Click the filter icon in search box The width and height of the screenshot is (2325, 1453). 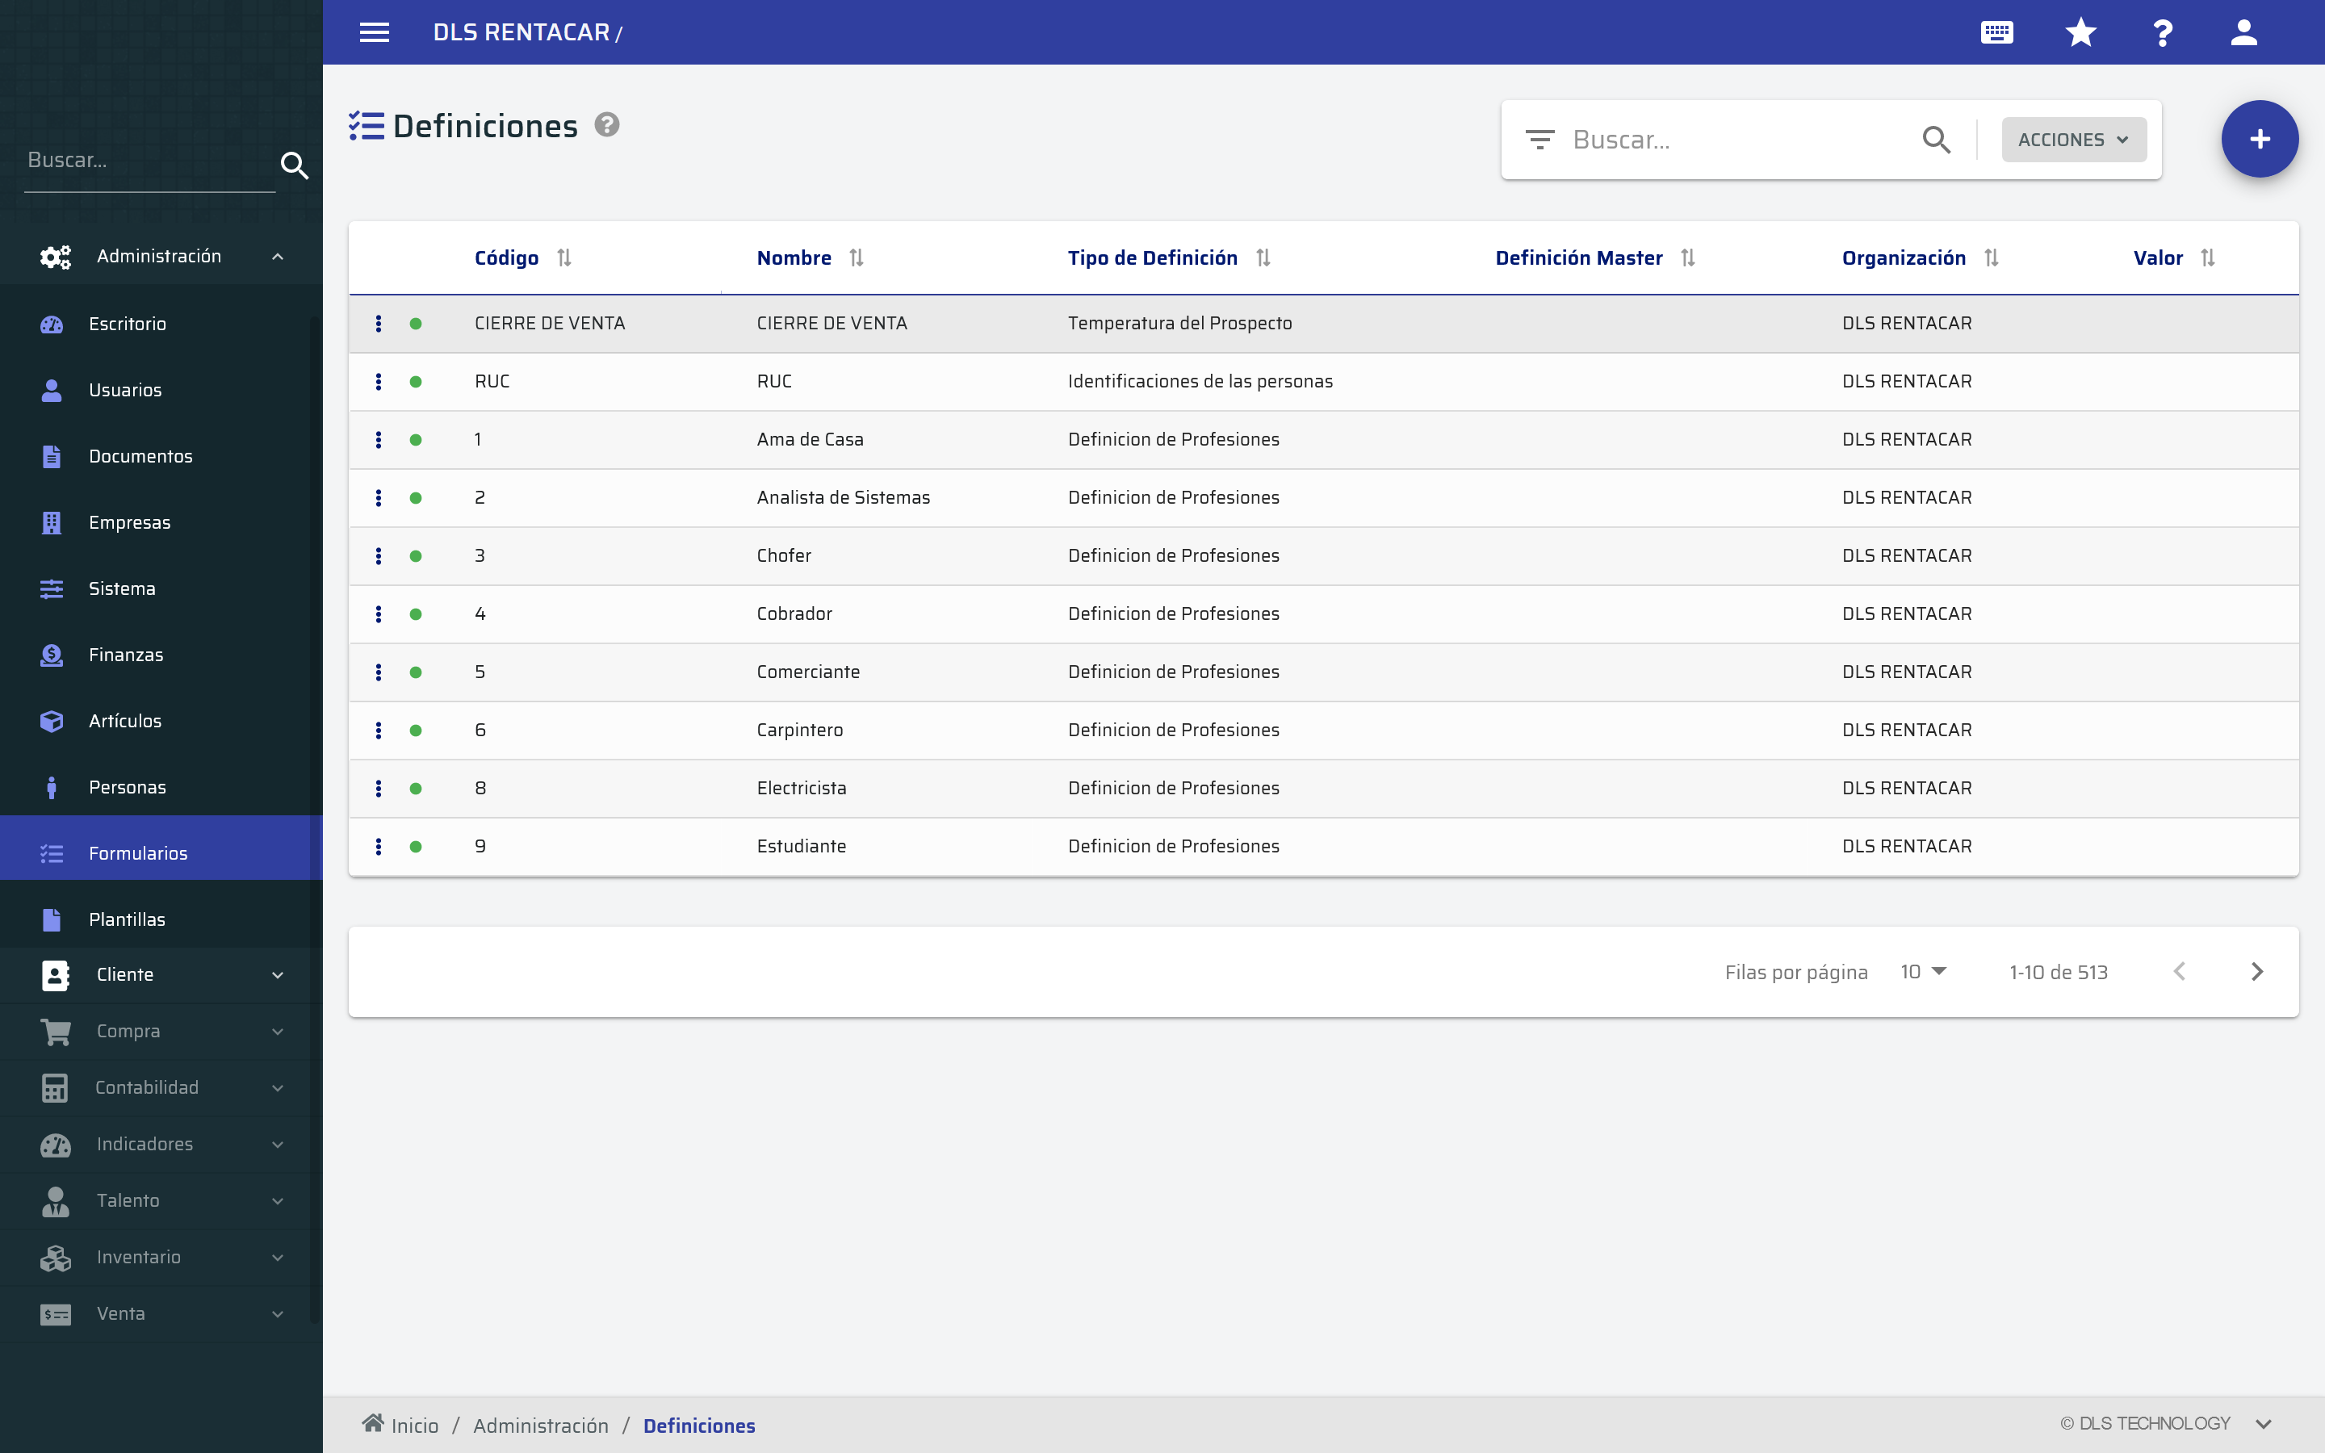click(1540, 140)
